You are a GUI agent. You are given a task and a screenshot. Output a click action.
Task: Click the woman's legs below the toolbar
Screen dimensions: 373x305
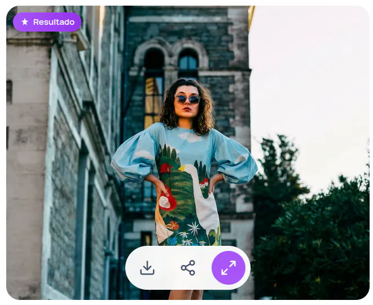[x=186, y=294]
